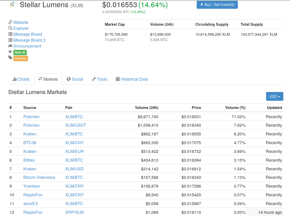
Task: Open the Yuanbao exchange link
Action: pos(32,186)
